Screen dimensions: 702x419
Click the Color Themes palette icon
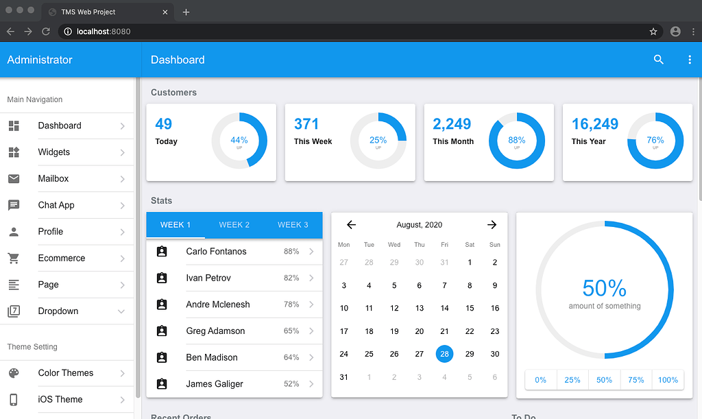coord(15,373)
